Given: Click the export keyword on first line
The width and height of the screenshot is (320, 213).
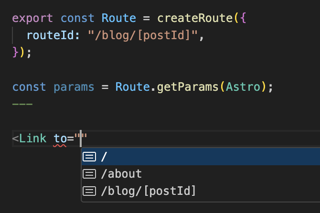Looking at the screenshot, I should click(32, 18).
